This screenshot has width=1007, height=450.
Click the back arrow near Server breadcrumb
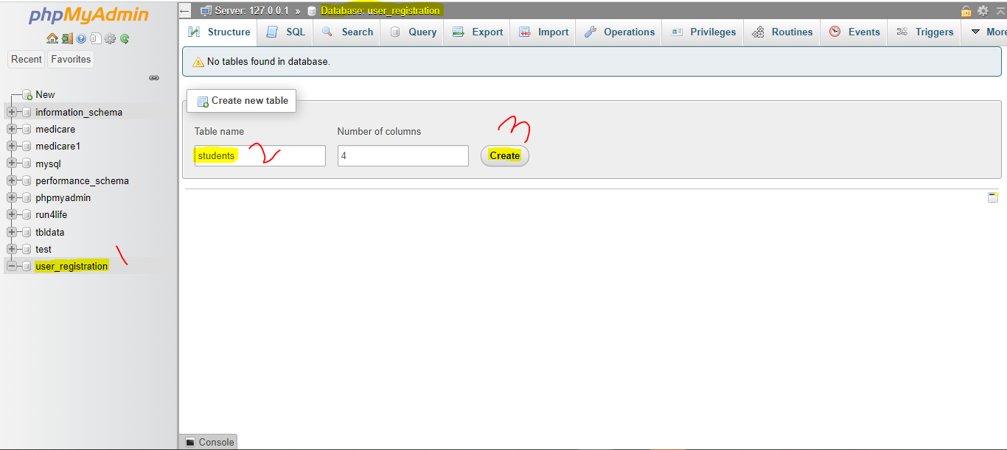[185, 11]
